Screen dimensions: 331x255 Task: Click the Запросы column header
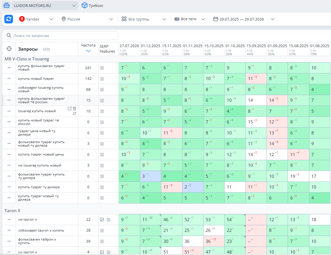point(28,49)
